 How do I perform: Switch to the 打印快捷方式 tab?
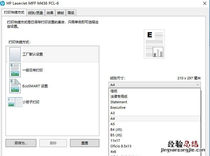click(14, 12)
